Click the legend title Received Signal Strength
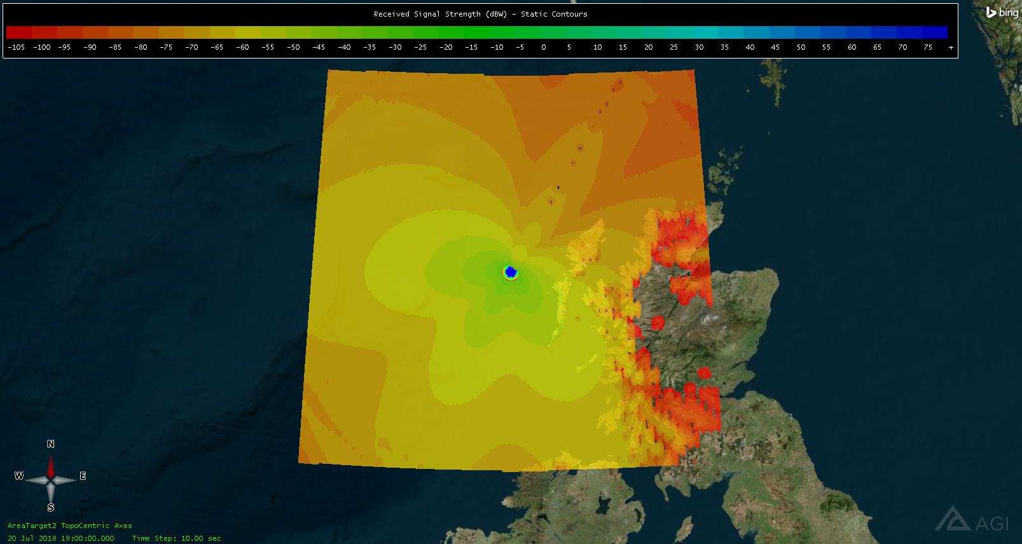1022x544 pixels. [x=480, y=14]
